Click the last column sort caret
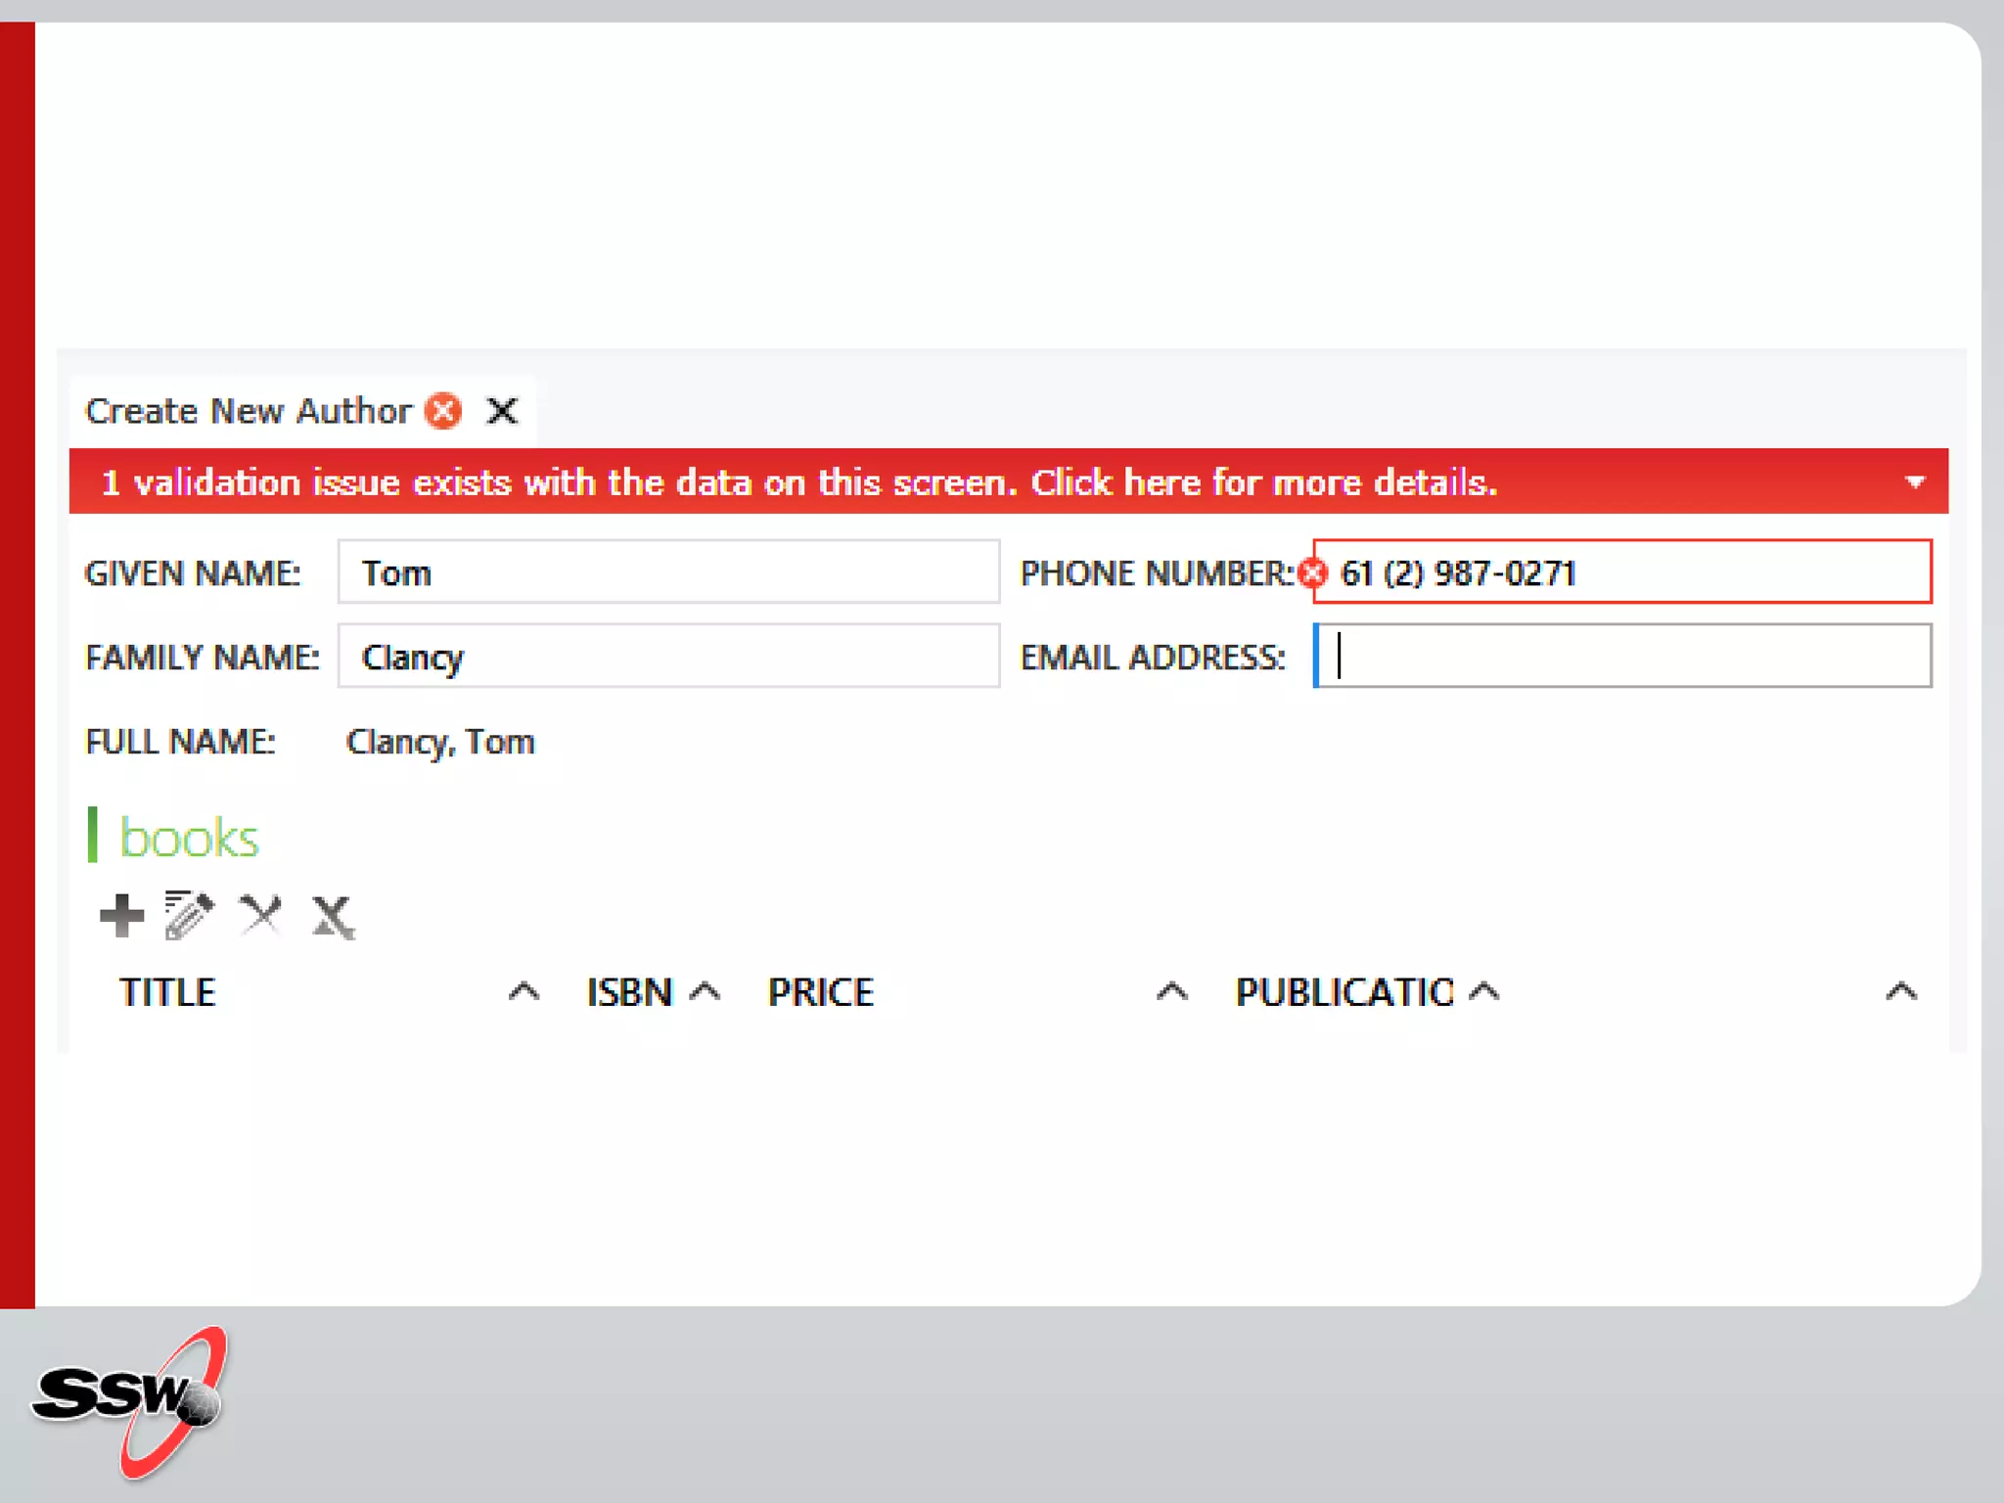2004x1503 pixels. pos(1900,992)
